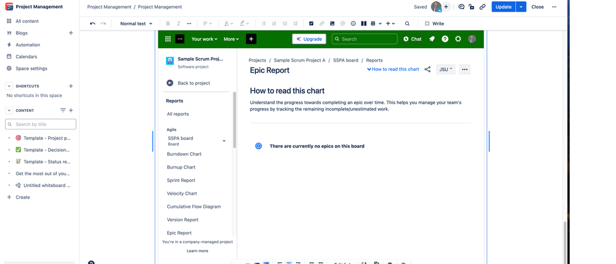Image resolution: width=616 pixels, height=264 pixels.
Task: Select Velocity Chart report
Action: tap(181, 193)
